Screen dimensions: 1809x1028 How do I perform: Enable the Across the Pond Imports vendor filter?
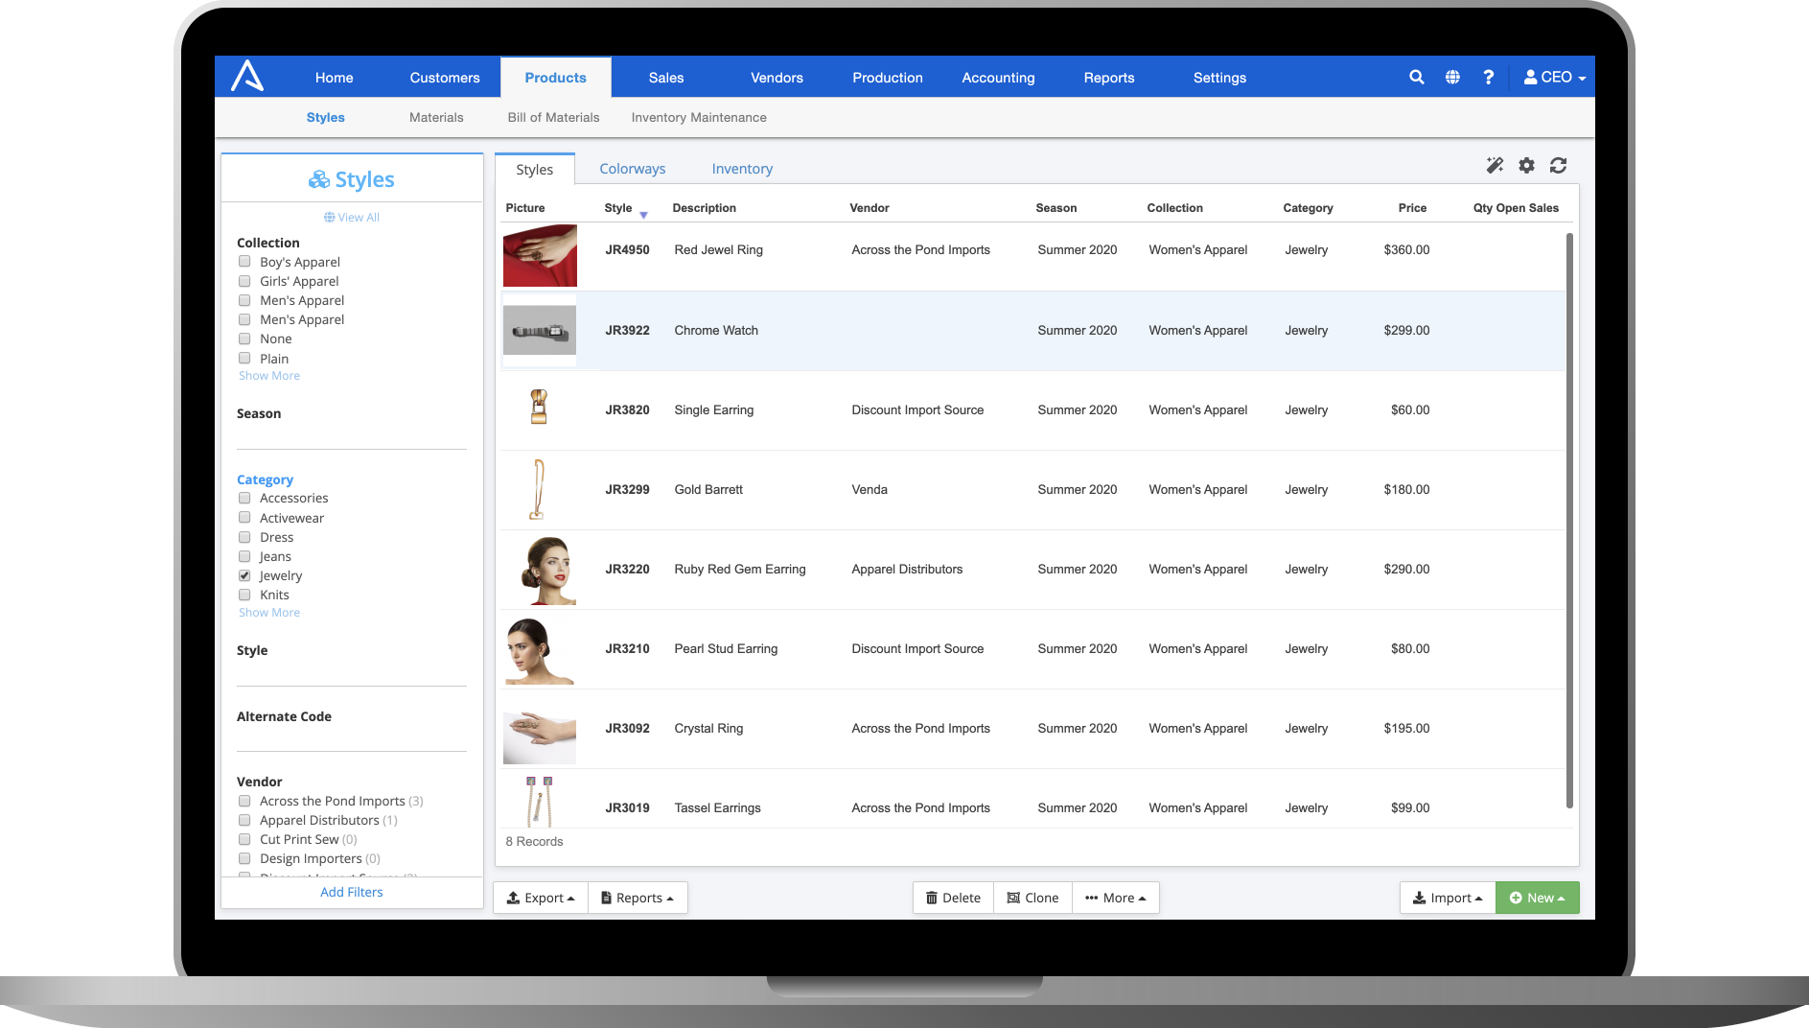[244, 801]
